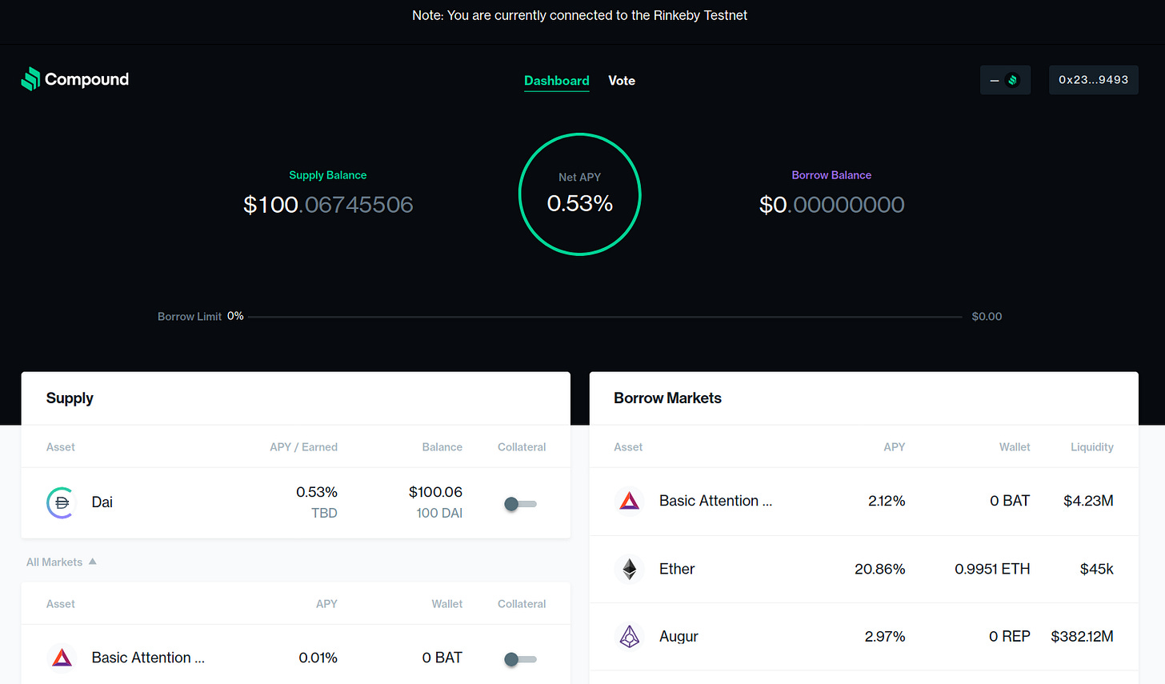Click $45k Ether liquidity
Image resolution: width=1165 pixels, height=684 pixels.
(1097, 569)
